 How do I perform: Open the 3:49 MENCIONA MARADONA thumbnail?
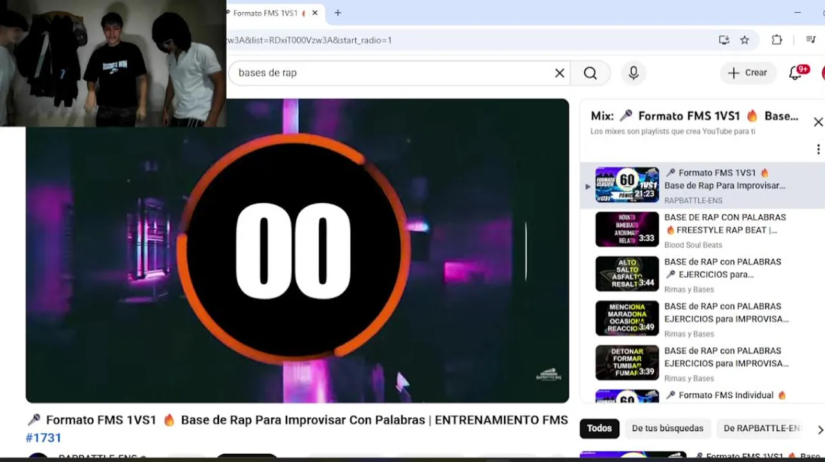(x=627, y=318)
